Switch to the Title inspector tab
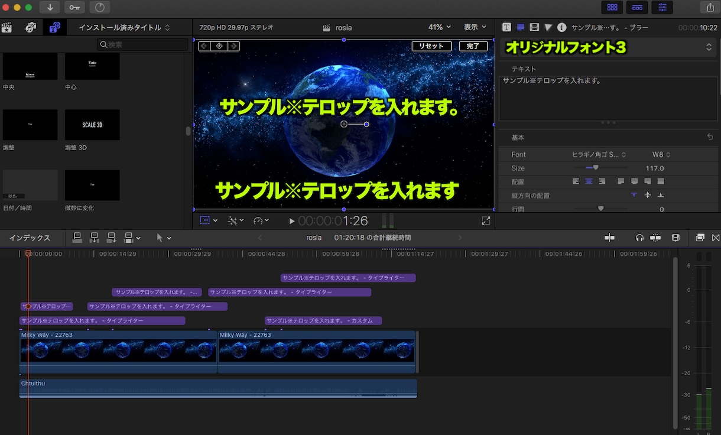 coord(506,27)
